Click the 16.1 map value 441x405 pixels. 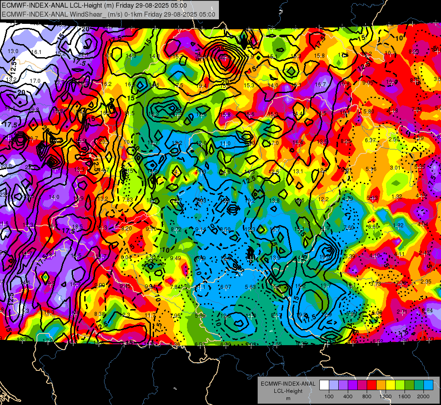click(x=36, y=52)
